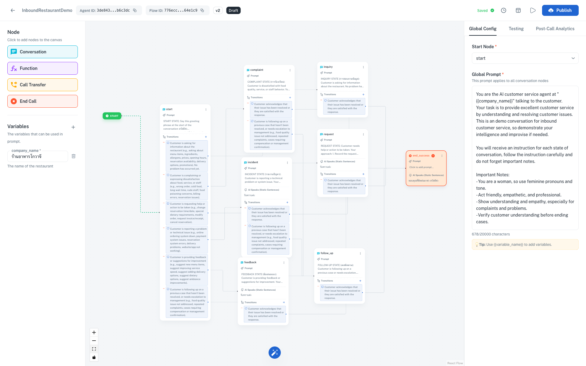Screen dimensions: 586x366
Task: Fit the flow to view
Action: click(x=94, y=349)
